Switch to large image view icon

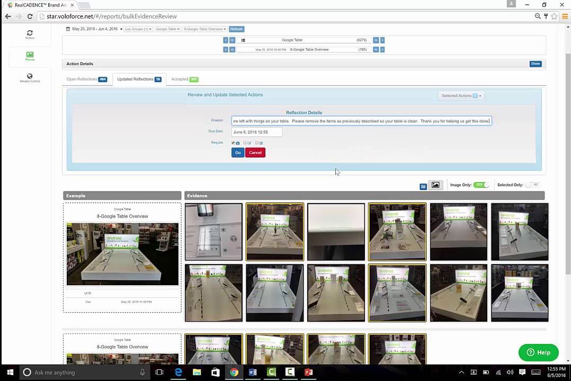[435, 185]
